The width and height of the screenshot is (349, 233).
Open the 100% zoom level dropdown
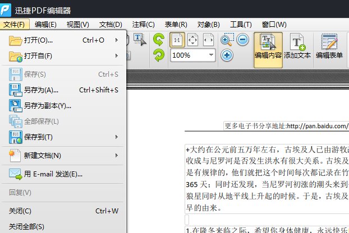coord(211,55)
